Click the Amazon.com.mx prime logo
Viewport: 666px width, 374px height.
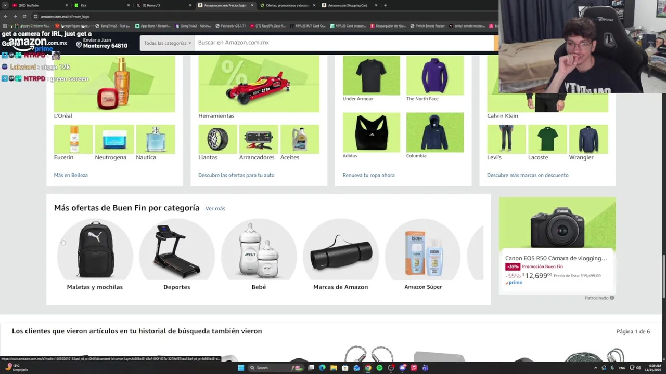[37, 44]
